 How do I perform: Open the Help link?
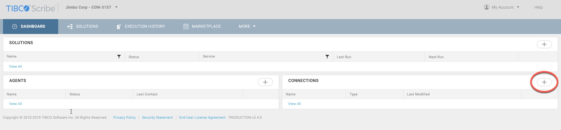[538, 7]
